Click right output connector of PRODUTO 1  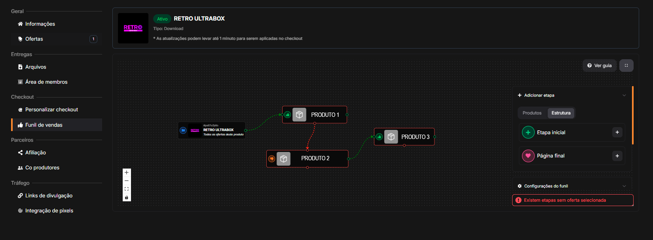tap(347, 115)
